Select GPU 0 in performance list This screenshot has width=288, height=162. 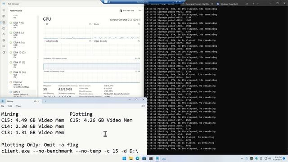pyautogui.click(x=22, y=94)
